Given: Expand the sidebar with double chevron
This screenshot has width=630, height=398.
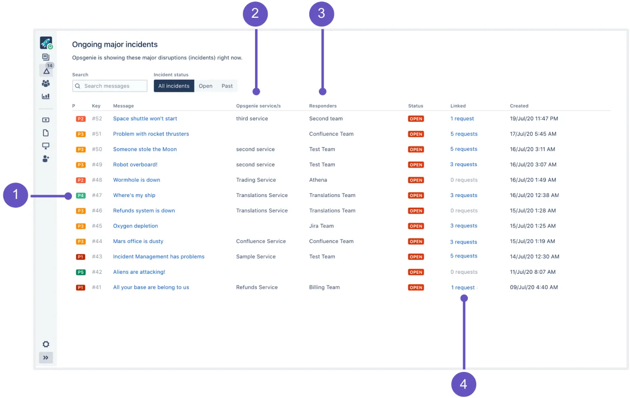Looking at the screenshot, I should (x=46, y=358).
